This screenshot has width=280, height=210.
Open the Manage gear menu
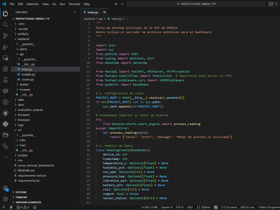click(5, 199)
